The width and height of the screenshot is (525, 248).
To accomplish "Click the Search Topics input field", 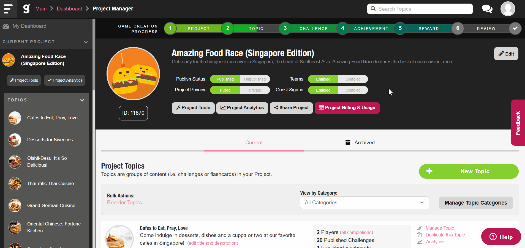I will click(420, 9).
